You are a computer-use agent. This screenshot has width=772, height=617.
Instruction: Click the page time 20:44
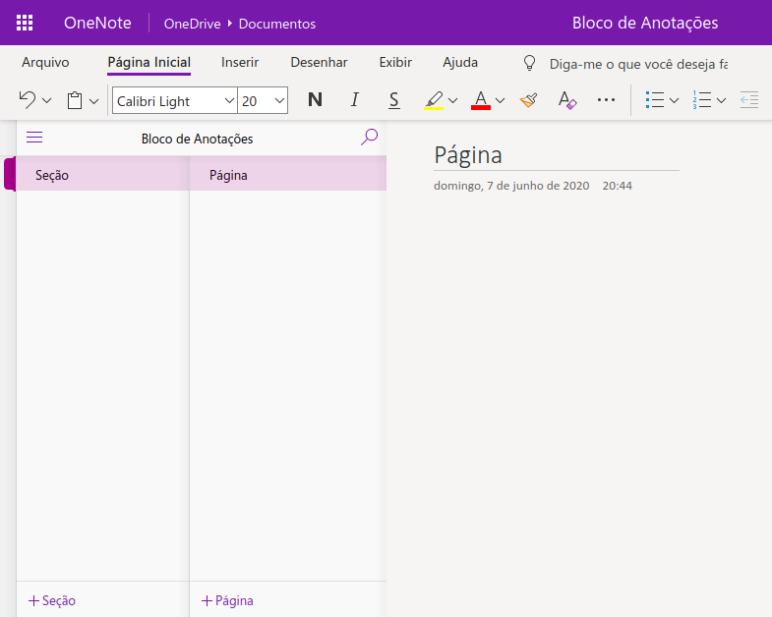[618, 186]
